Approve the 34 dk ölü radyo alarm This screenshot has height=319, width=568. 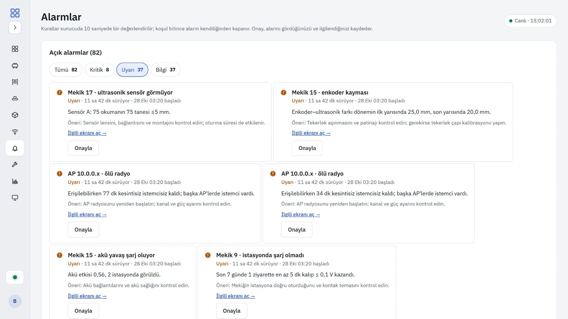click(297, 230)
